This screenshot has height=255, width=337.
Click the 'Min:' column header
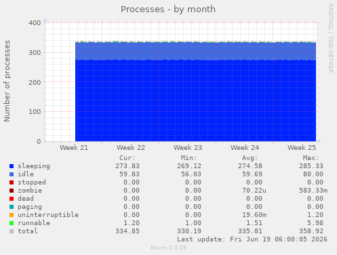pyautogui.click(x=189, y=158)
